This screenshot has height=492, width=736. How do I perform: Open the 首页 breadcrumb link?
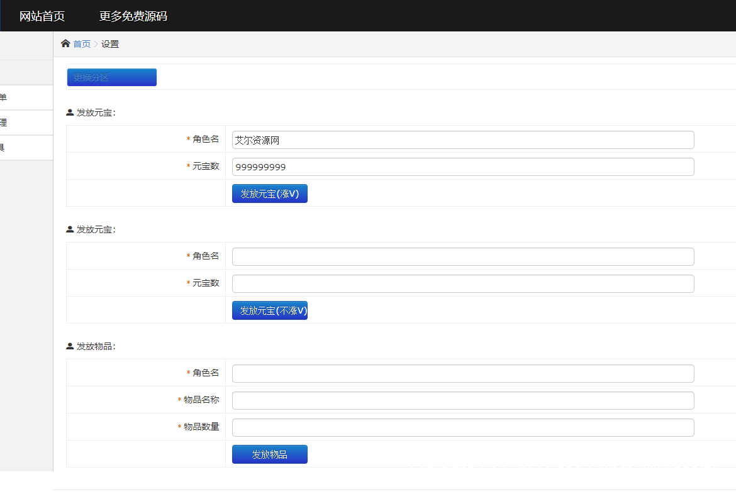click(81, 43)
